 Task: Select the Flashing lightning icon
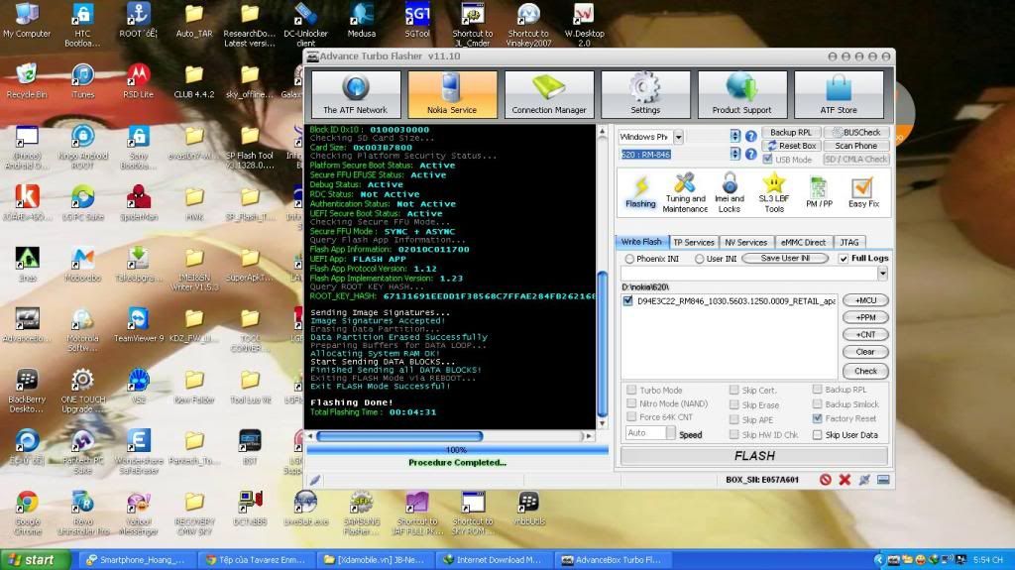click(640, 192)
